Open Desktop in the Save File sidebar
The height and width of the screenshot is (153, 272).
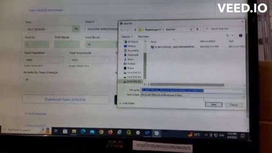coord(131,46)
